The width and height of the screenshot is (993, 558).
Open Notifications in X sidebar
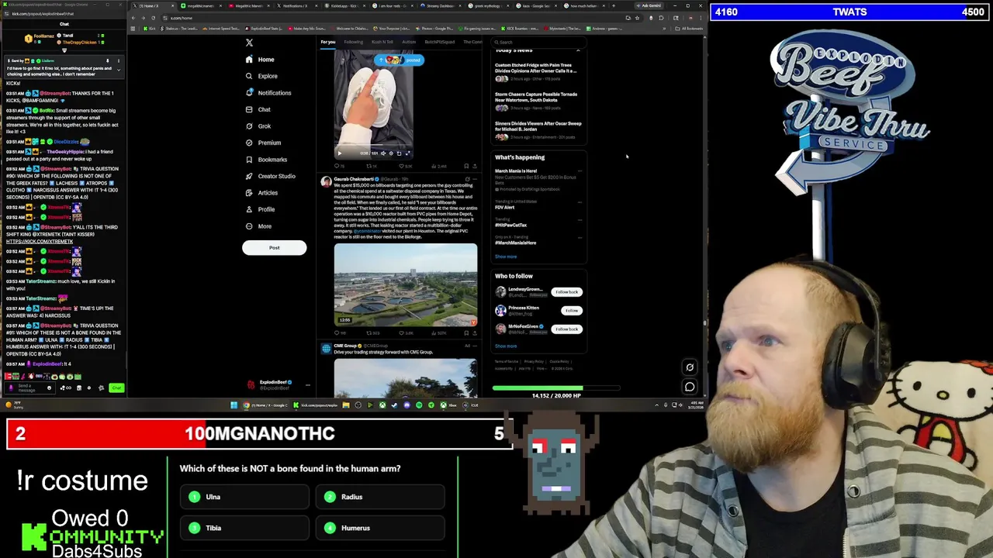(x=268, y=93)
